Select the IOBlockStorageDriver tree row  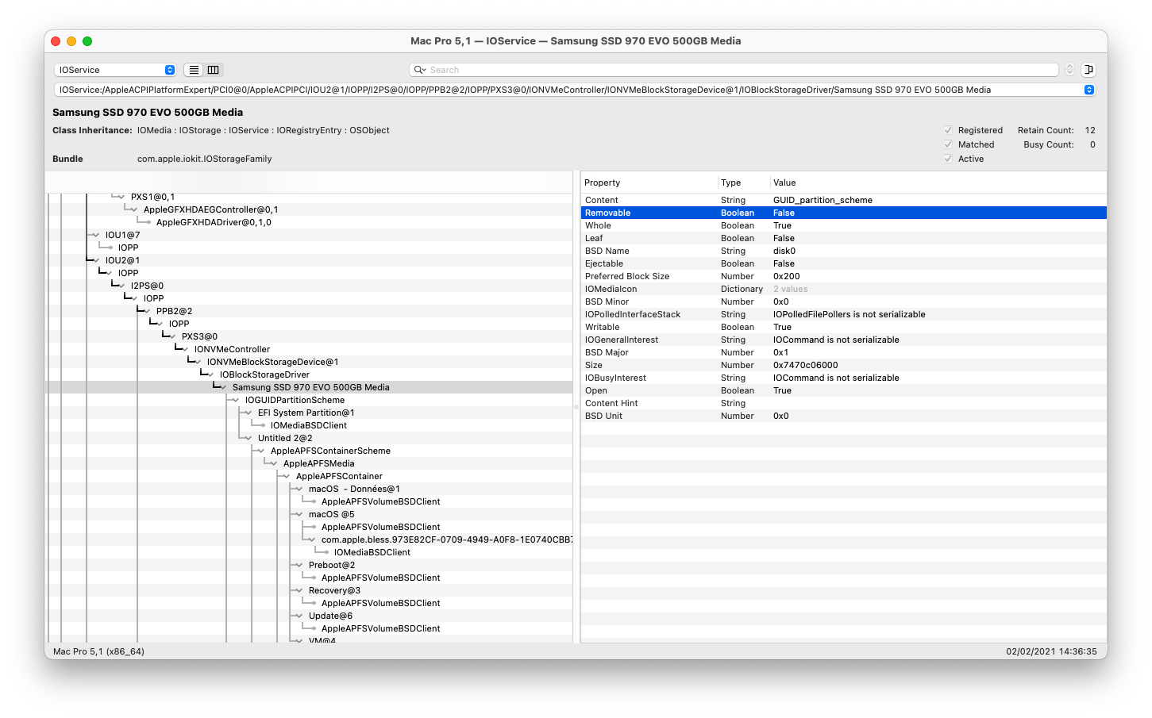point(309,374)
